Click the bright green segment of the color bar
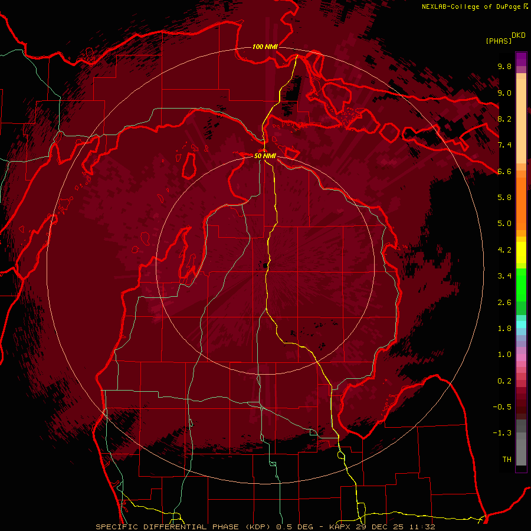Image resolution: width=531 pixels, height=531 pixels. [521, 284]
